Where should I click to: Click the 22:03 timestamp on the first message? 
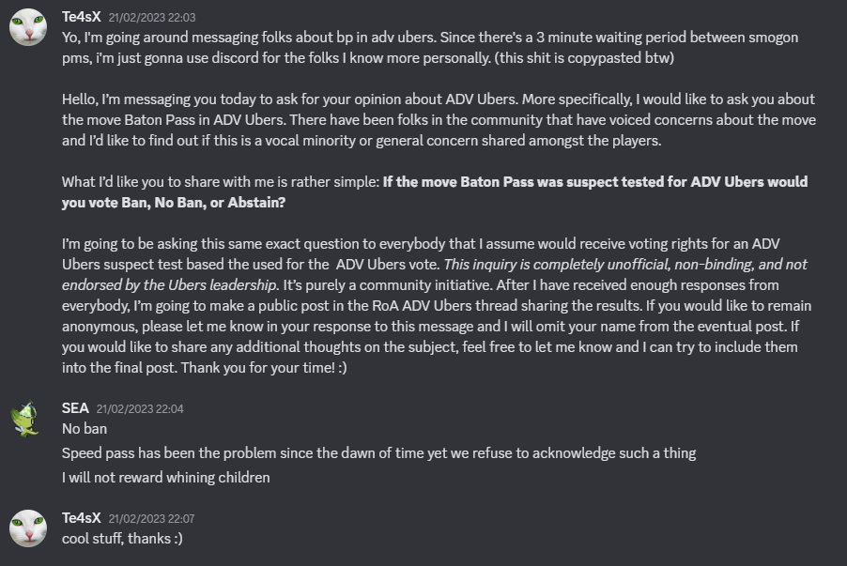point(151,18)
